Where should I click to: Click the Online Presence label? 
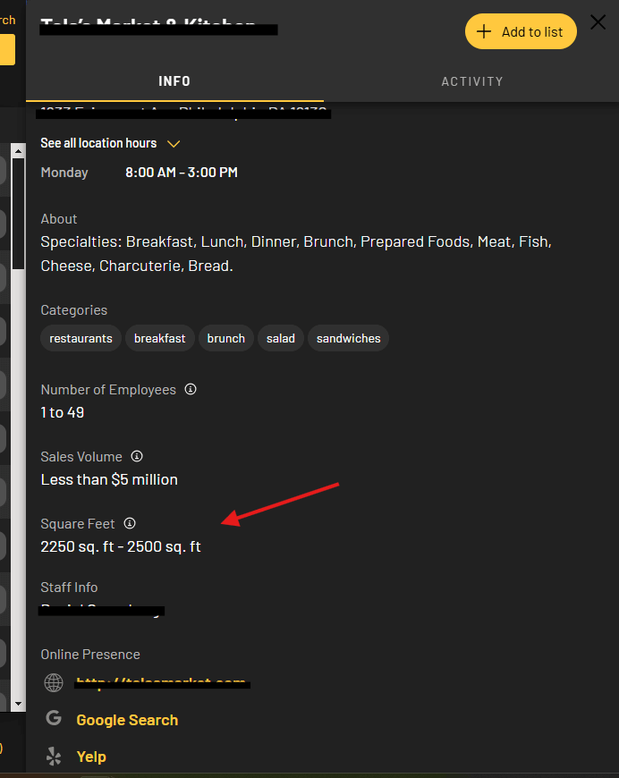tap(90, 655)
